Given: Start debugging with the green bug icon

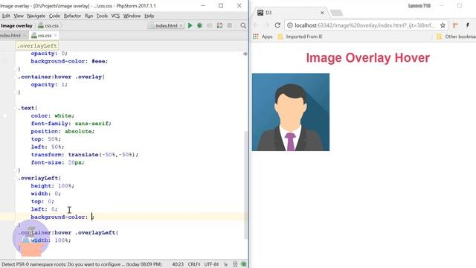Looking at the screenshot, I should pyautogui.click(x=200, y=25).
